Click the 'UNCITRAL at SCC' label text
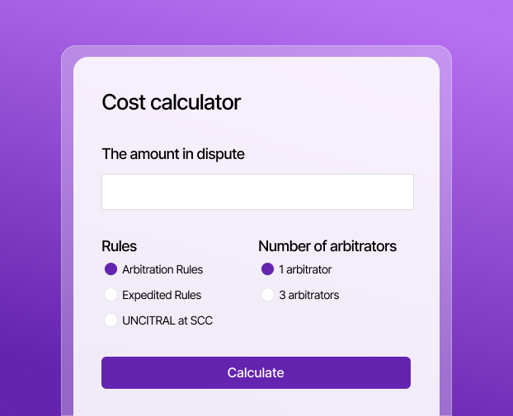 click(x=167, y=320)
